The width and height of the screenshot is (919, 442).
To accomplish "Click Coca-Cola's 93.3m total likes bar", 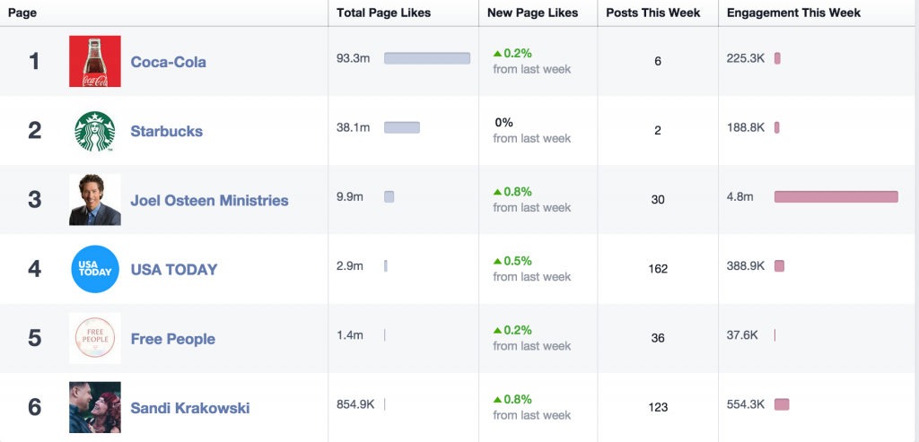I will point(427,58).
